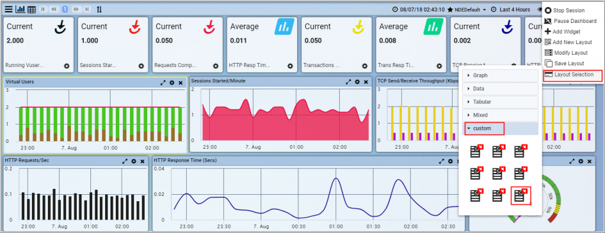This screenshot has height=233, width=605.
Task: Choose Layout Selection from the menu
Action: click(x=573, y=75)
